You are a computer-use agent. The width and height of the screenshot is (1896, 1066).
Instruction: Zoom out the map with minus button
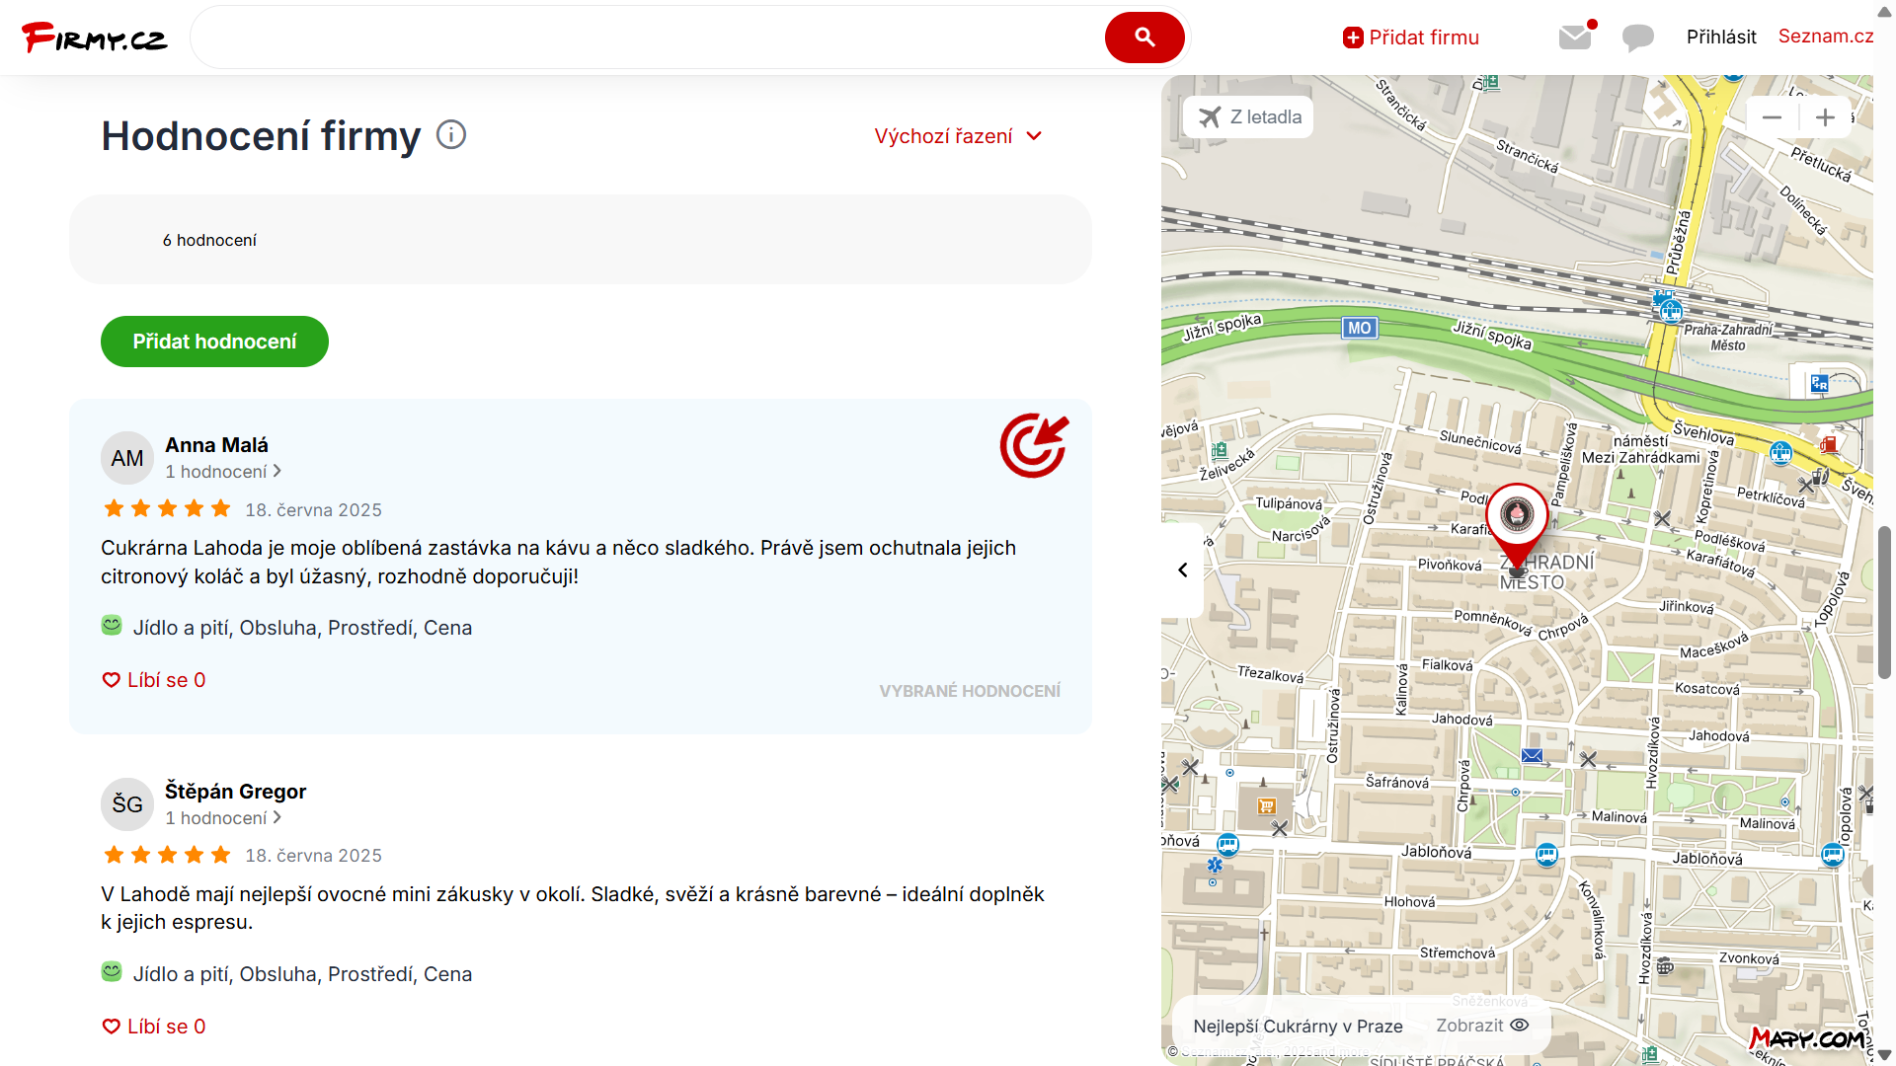click(1772, 117)
